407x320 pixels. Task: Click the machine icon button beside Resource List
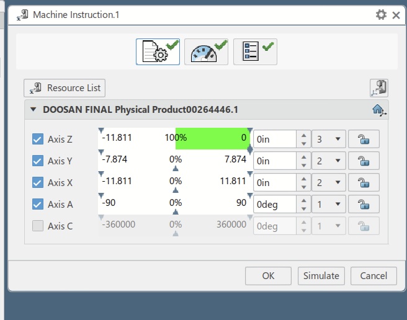click(x=379, y=88)
